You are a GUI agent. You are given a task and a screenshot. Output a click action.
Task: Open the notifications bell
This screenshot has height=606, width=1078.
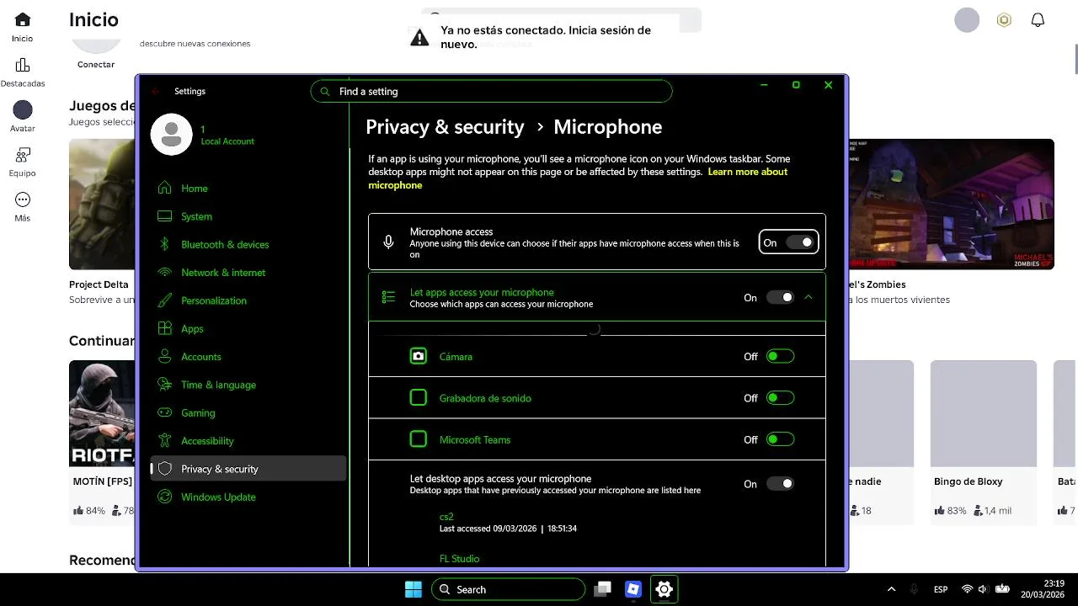[1038, 20]
